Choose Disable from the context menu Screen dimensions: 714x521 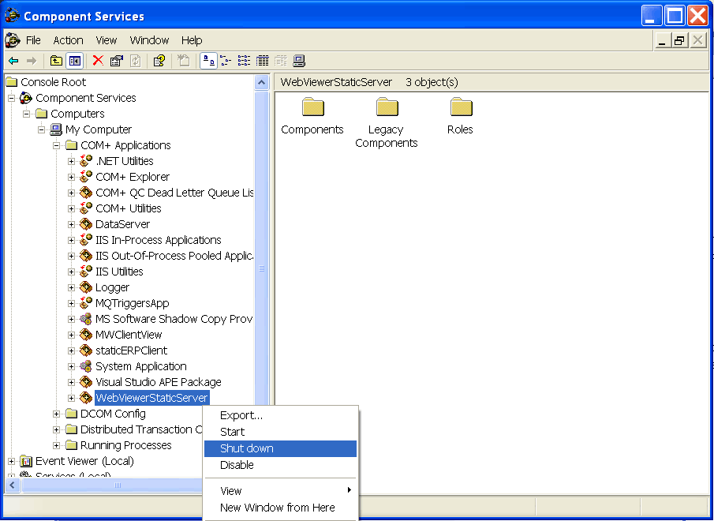[x=281, y=465]
